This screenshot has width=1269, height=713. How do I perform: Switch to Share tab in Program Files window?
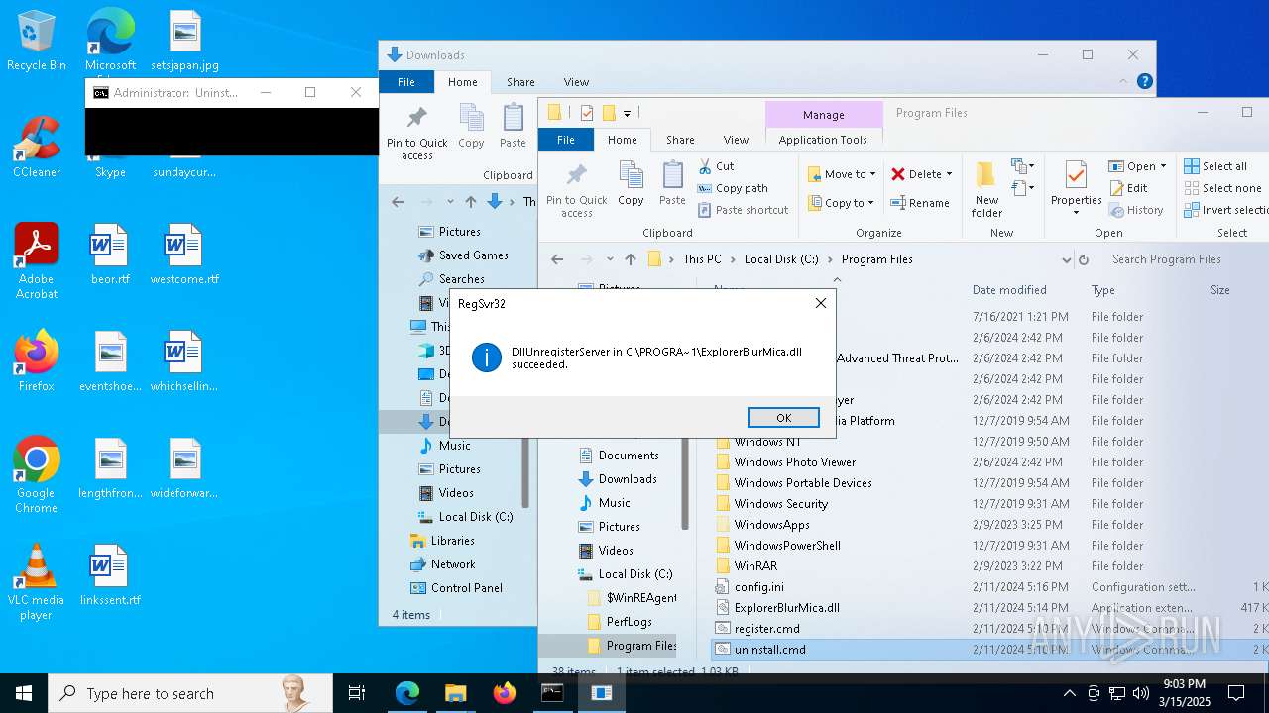click(680, 140)
